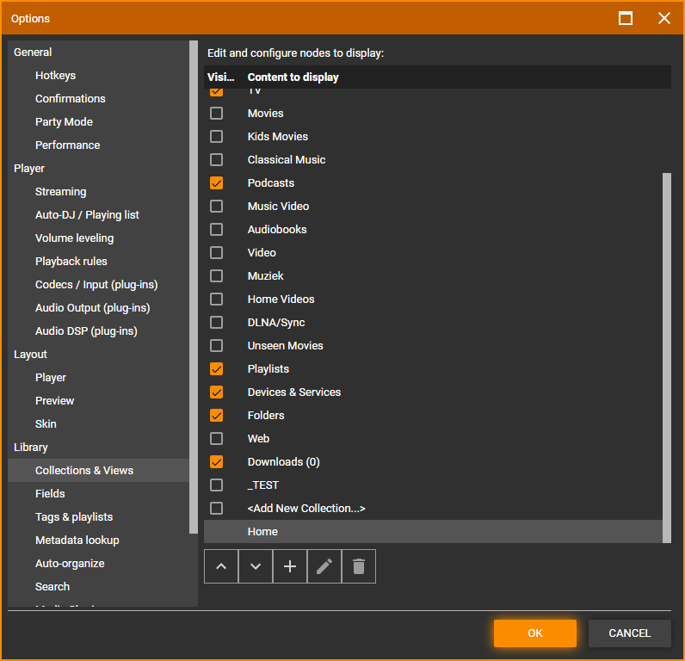Check the Web node checkbox
The height and width of the screenshot is (661, 685).
coord(216,439)
